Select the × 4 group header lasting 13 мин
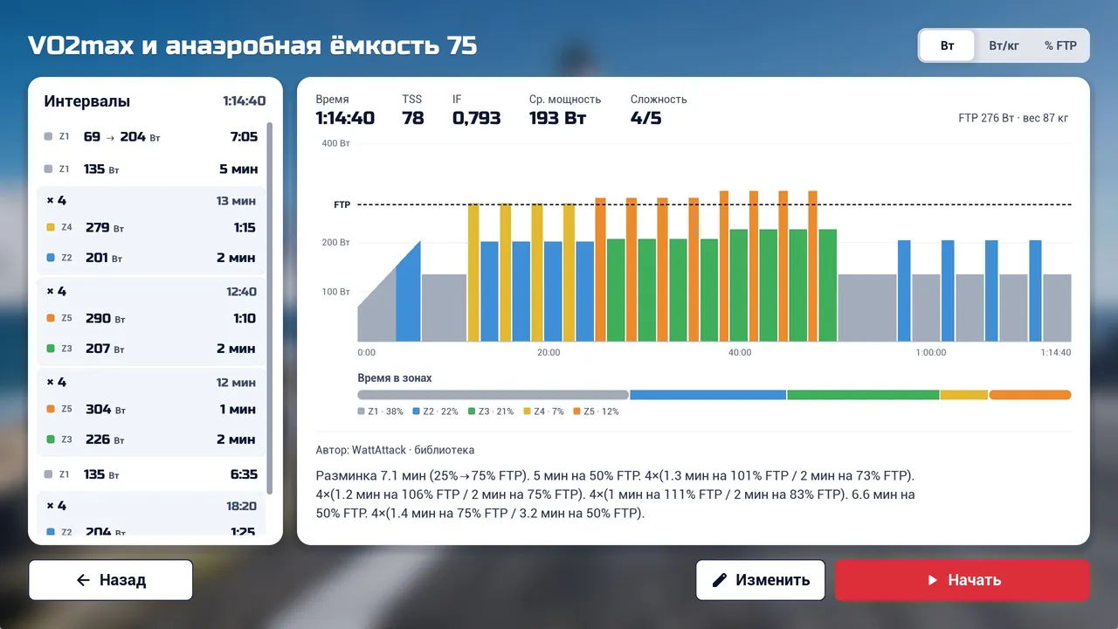1118x629 pixels. point(151,201)
